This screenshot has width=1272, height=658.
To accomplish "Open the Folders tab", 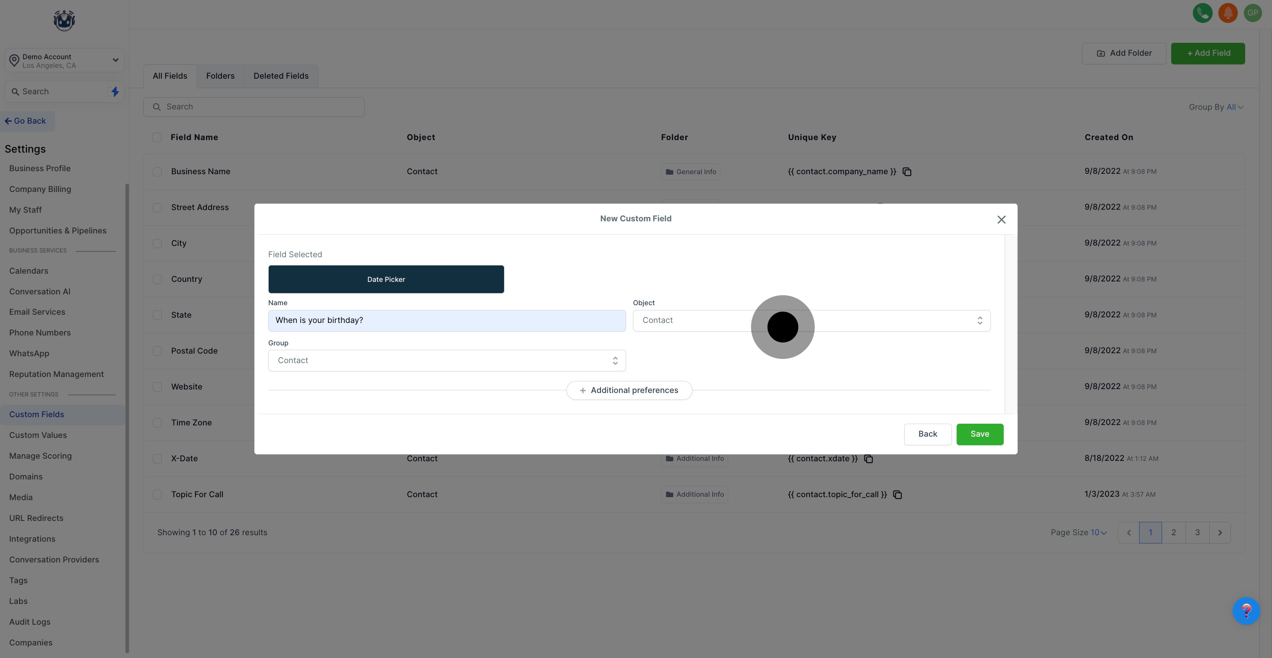I will (220, 76).
